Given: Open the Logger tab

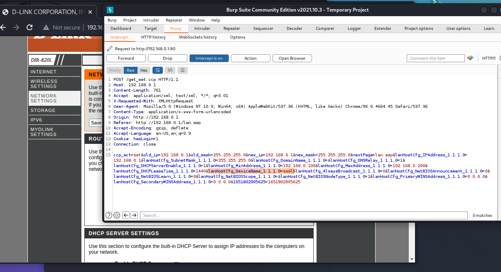Looking at the screenshot, I should pyautogui.click(x=354, y=29).
